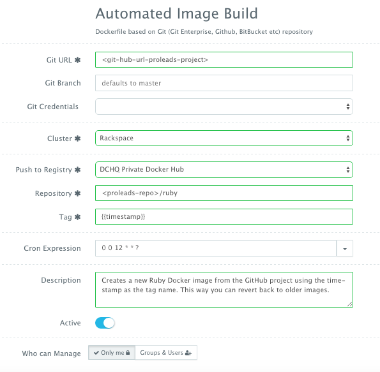Screen dimensions: 380x372
Task: Click the checkmark icon beside Only me
Action: coord(96,353)
